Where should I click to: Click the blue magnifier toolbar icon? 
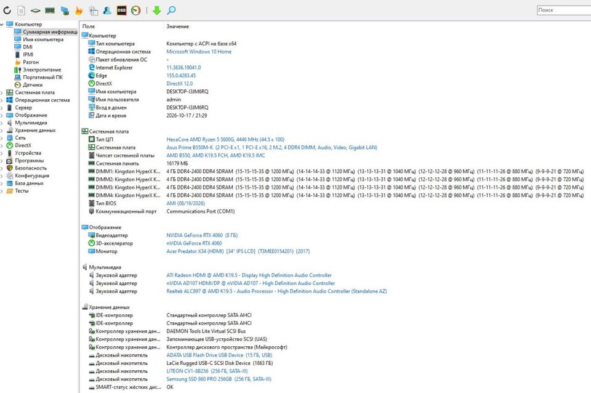[171, 10]
